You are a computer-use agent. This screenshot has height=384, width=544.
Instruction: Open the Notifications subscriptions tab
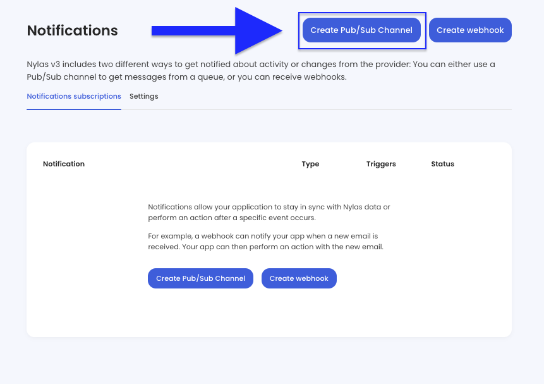(74, 96)
